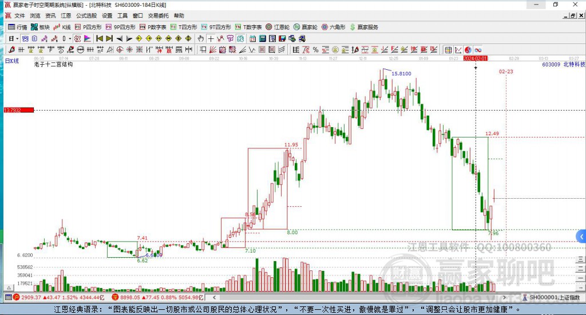Open the calculator icon in toolbar
Screen dimensions: 586x315
coord(263,38)
